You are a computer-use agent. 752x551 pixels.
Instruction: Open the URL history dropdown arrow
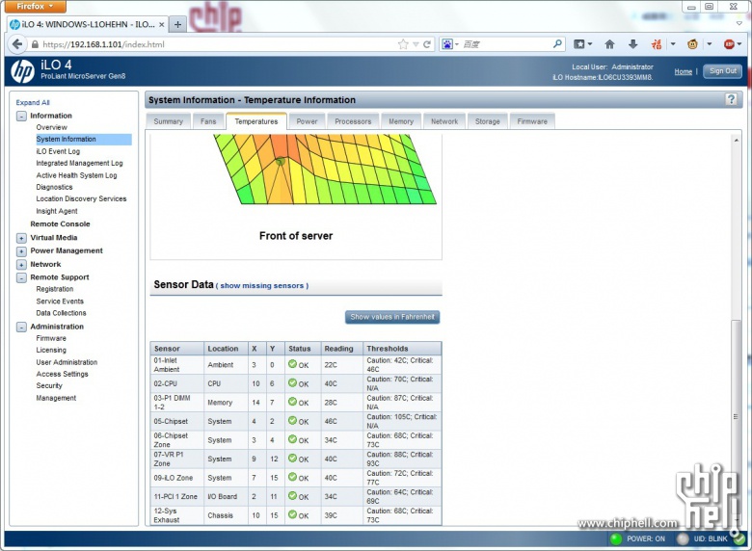pos(416,44)
